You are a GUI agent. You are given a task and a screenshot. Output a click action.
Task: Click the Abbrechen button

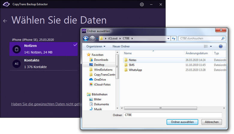click(211, 122)
